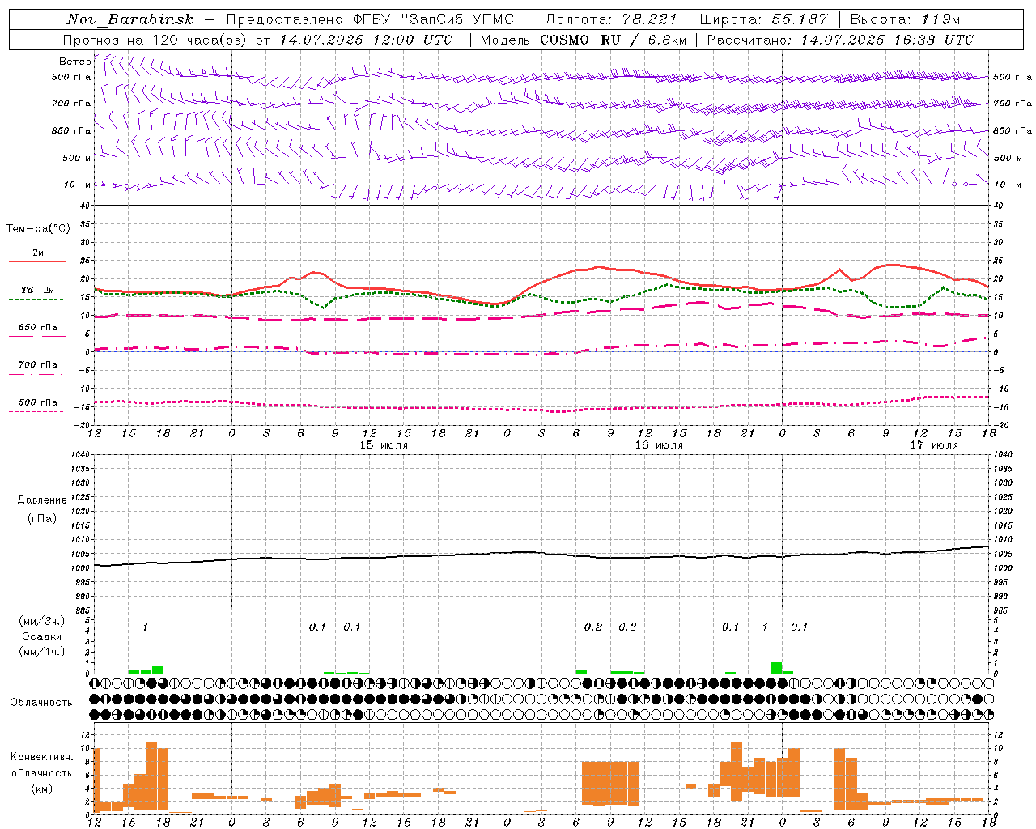Click the Конвективн. label of convective cloud panel
The width and height of the screenshot is (1036, 829).
pos(42,757)
